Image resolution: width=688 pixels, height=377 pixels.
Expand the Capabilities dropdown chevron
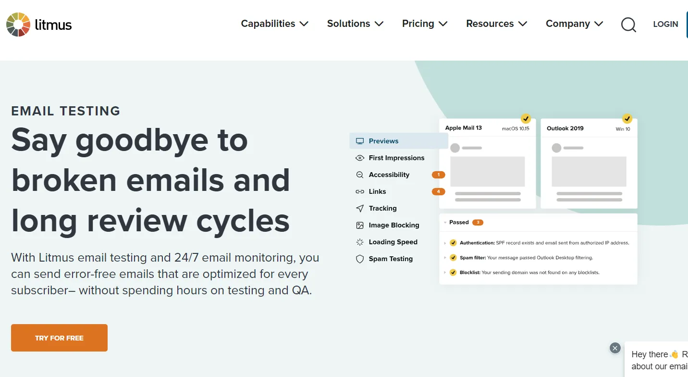(x=304, y=24)
